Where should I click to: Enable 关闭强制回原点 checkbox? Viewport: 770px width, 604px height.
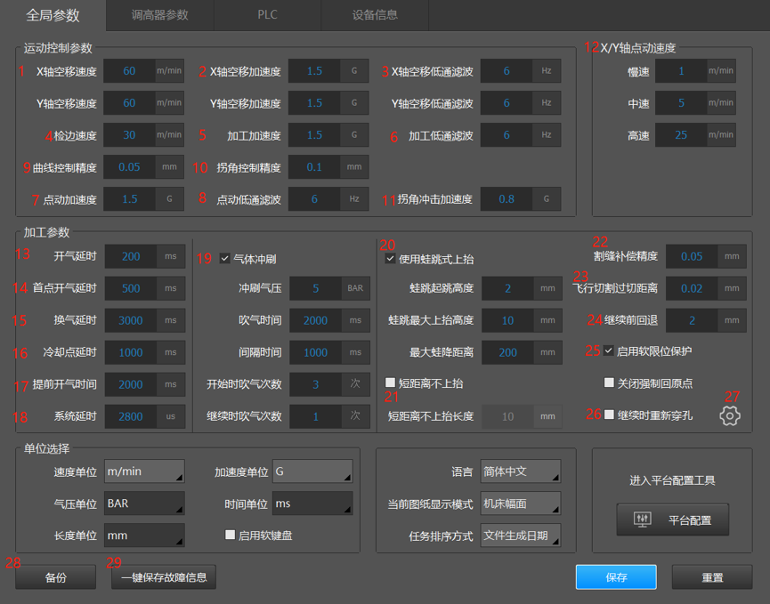[x=609, y=383]
